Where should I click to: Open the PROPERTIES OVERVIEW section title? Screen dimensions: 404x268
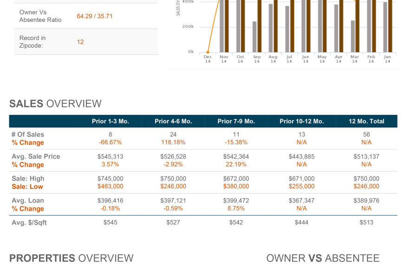(72, 258)
